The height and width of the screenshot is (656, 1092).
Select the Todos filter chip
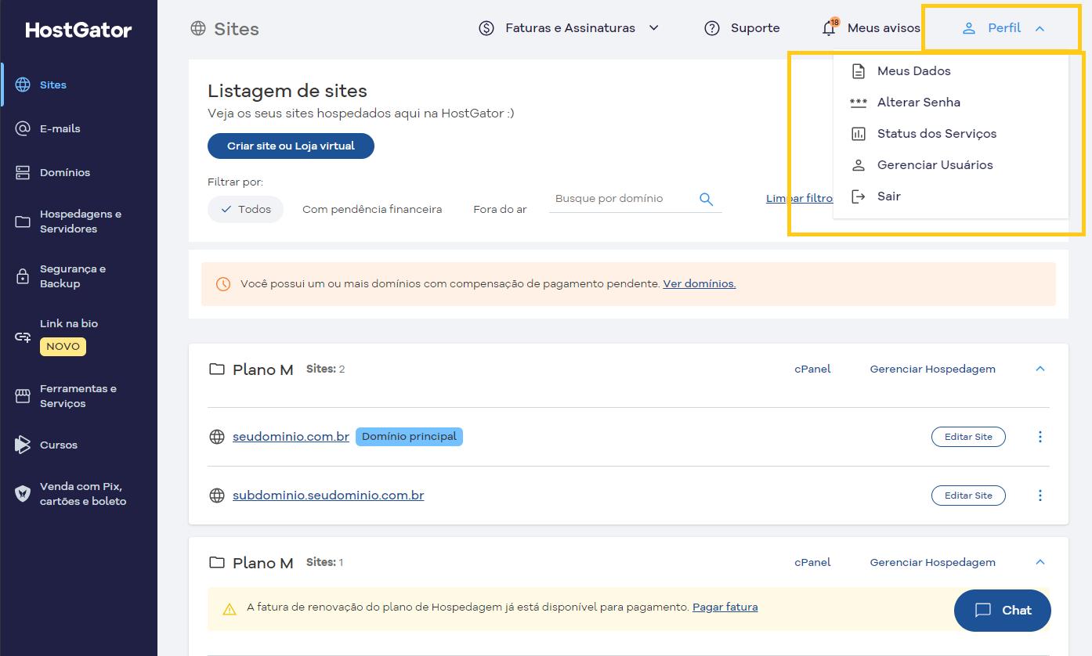[x=245, y=209]
